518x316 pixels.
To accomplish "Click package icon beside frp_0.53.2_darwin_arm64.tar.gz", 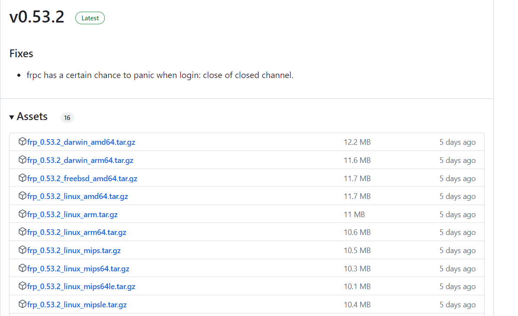I will click(x=22, y=160).
